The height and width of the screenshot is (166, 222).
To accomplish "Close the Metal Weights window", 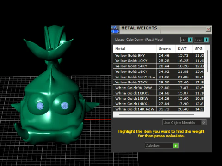I will pyautogui.click(x=208, y=30).
